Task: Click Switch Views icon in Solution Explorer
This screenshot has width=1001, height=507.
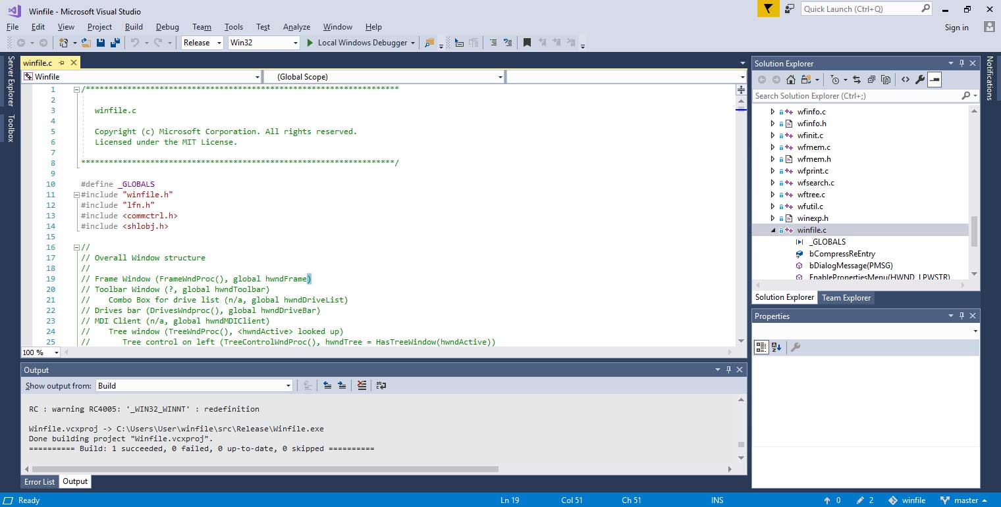Action: click(x=806, y=80)
